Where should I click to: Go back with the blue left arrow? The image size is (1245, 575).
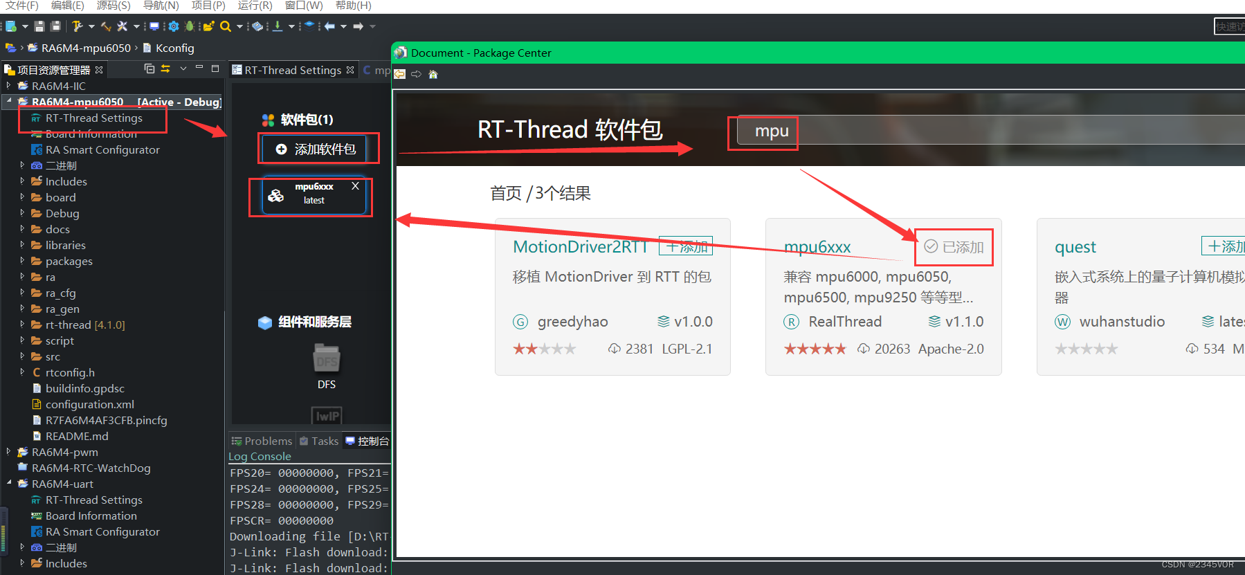tap(330, 26)
